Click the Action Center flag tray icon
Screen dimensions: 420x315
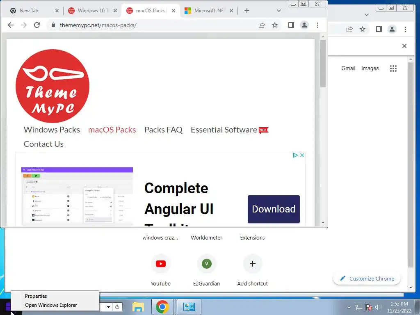click(369, 307)
